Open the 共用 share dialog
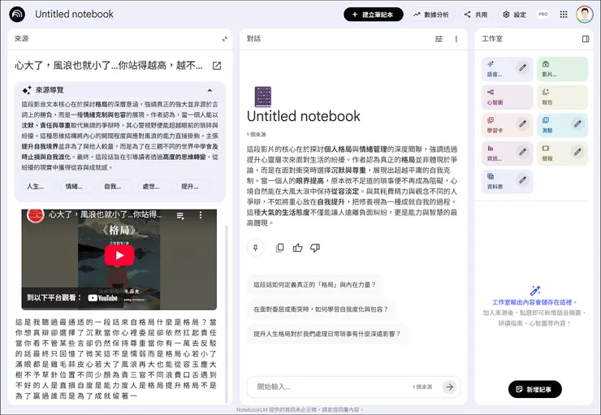 [476, 15]
